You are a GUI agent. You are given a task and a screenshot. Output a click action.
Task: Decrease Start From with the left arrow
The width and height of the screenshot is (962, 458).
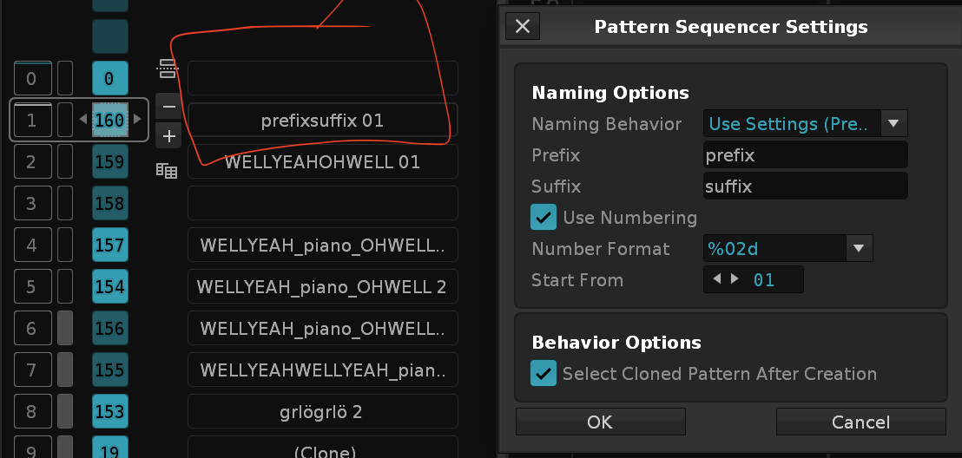(x=716, y=279)
